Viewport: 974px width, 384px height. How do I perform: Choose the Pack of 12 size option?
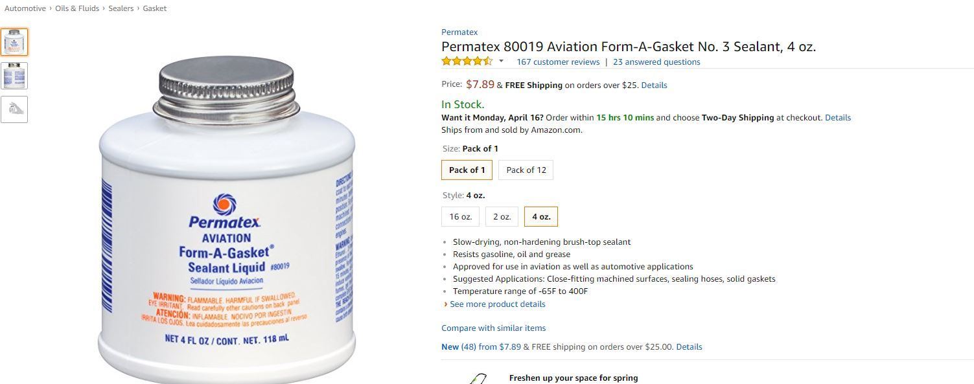click(526, 170)
